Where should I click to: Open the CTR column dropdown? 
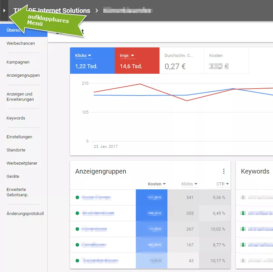click(223, 184)
